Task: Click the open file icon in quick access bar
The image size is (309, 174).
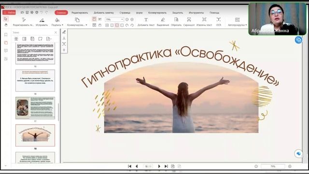Action: pos(22,13)
